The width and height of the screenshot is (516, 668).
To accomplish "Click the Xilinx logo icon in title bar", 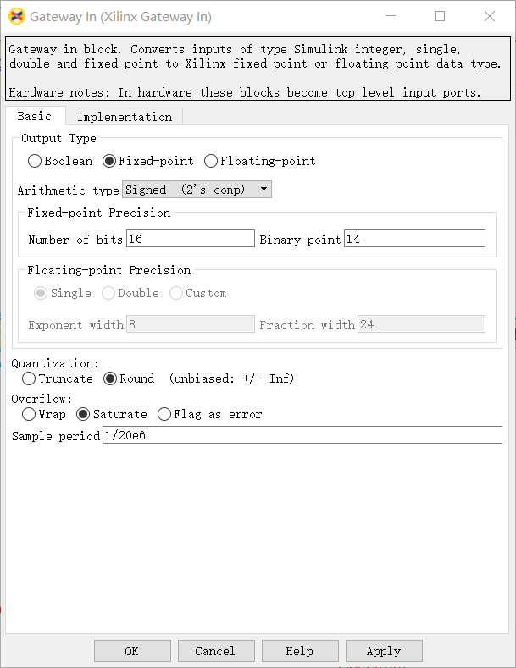I will (x=15, y=17).
